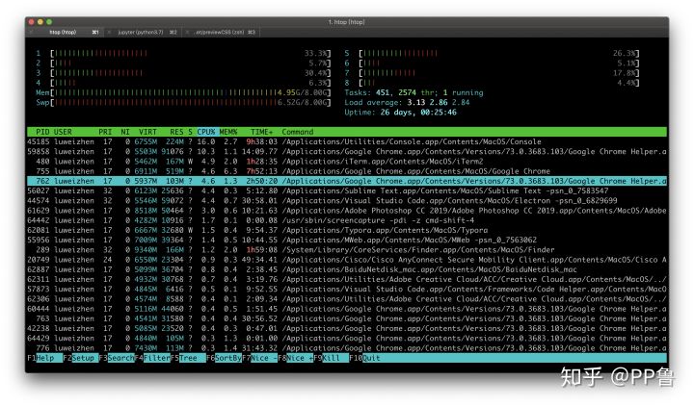
Task: Click the TIME+ column header
Action: [262, 132]
